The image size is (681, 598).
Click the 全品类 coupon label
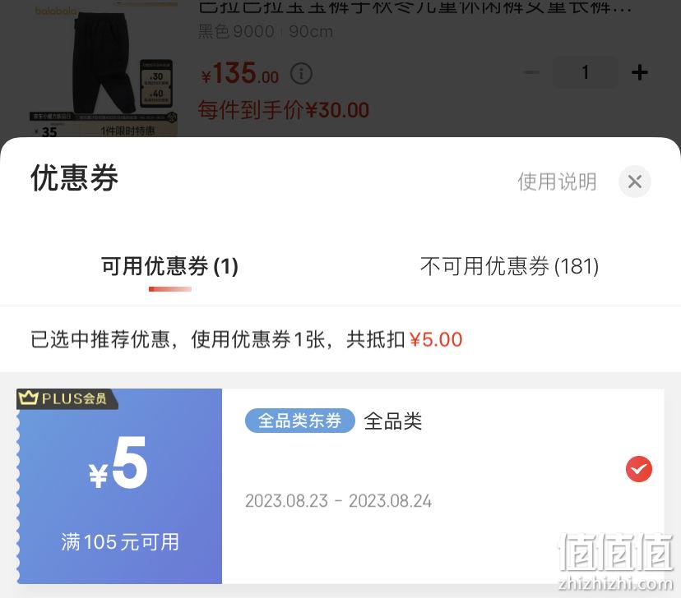tap(392, 421)
